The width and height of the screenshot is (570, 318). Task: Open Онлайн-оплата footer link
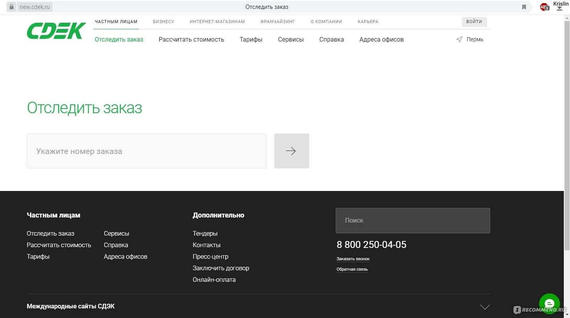click(x=214, y=280)
